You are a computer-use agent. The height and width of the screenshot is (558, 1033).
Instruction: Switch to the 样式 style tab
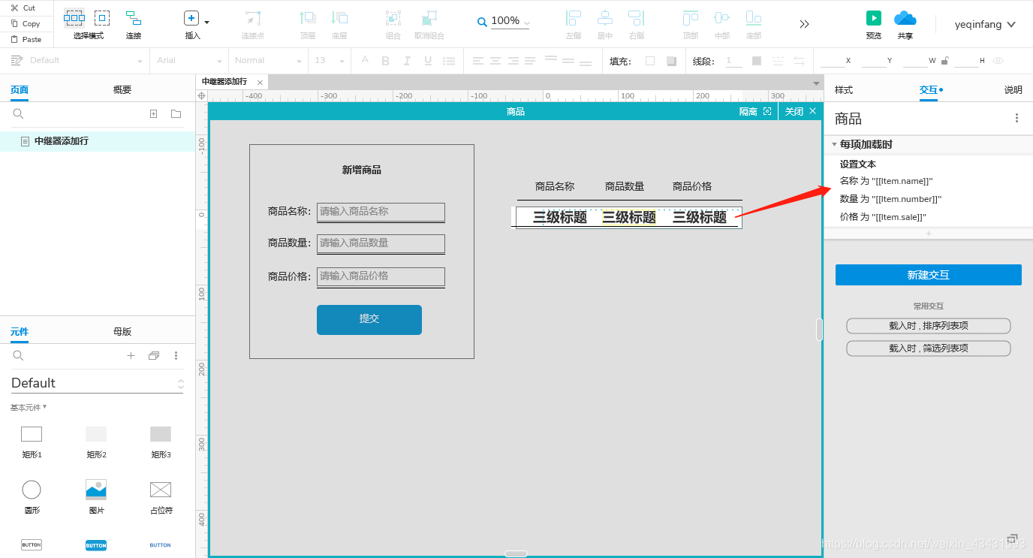[844, 90]
